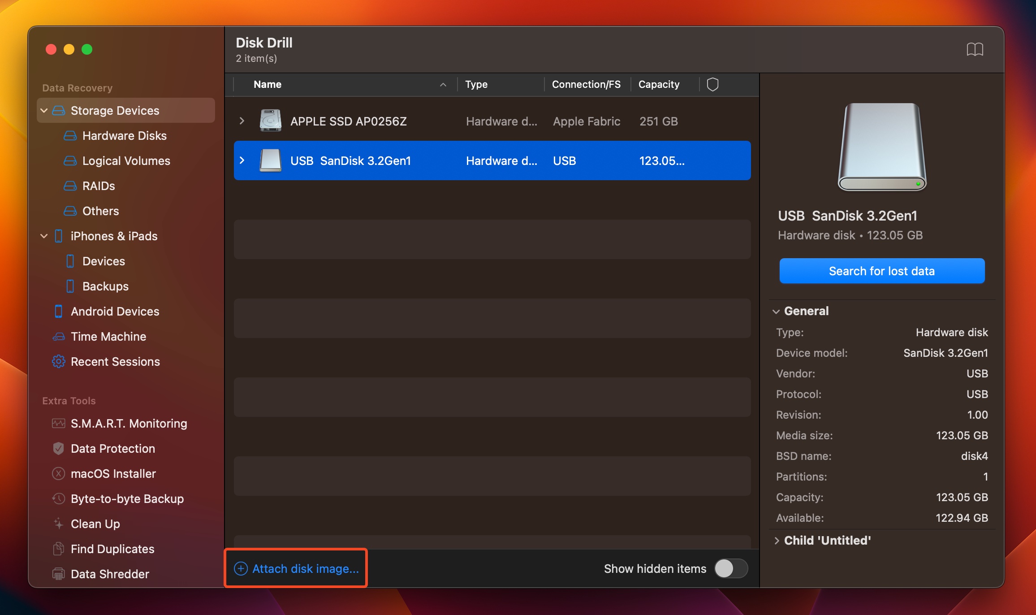This screenshot has width=1036, height=615.
Task: Click the S.M.A.R.T. Monitoring icon
Action: (x=58, y=423)
